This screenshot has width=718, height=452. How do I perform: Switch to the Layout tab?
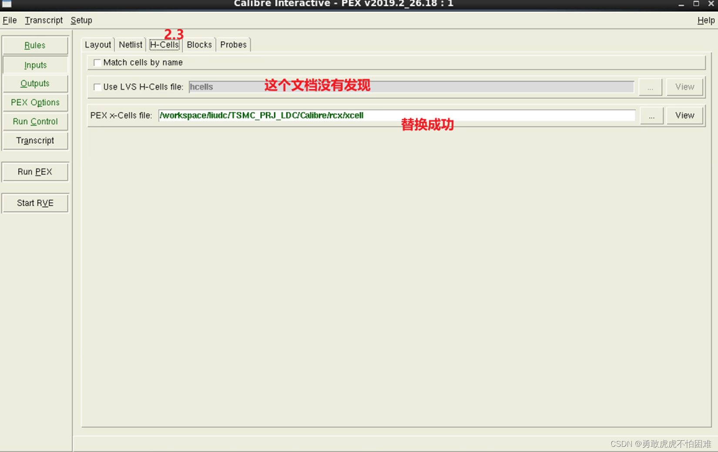[x=98, y=45]
